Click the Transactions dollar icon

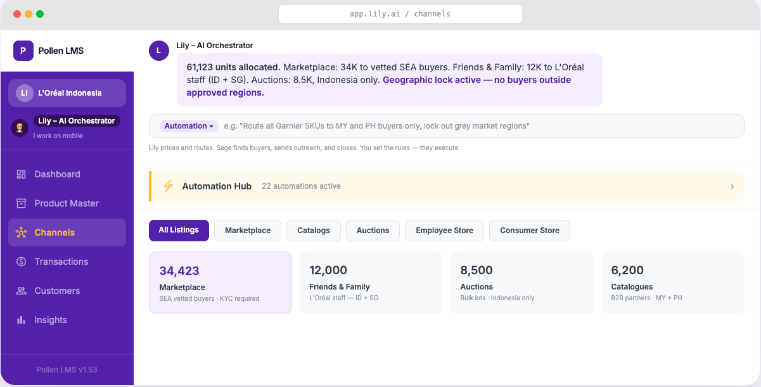pyautogui.click(x=22, y=262)
